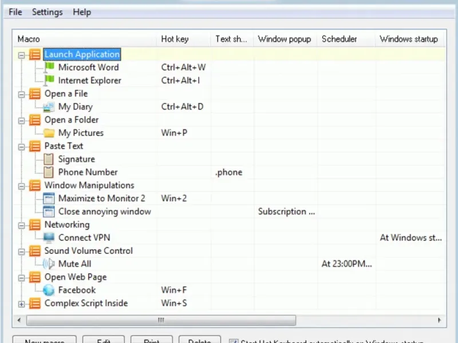Click the Complex Script Inside group icon
This screenshot has width=458, height=343.
pyautogui.click(x=35, y=304)
